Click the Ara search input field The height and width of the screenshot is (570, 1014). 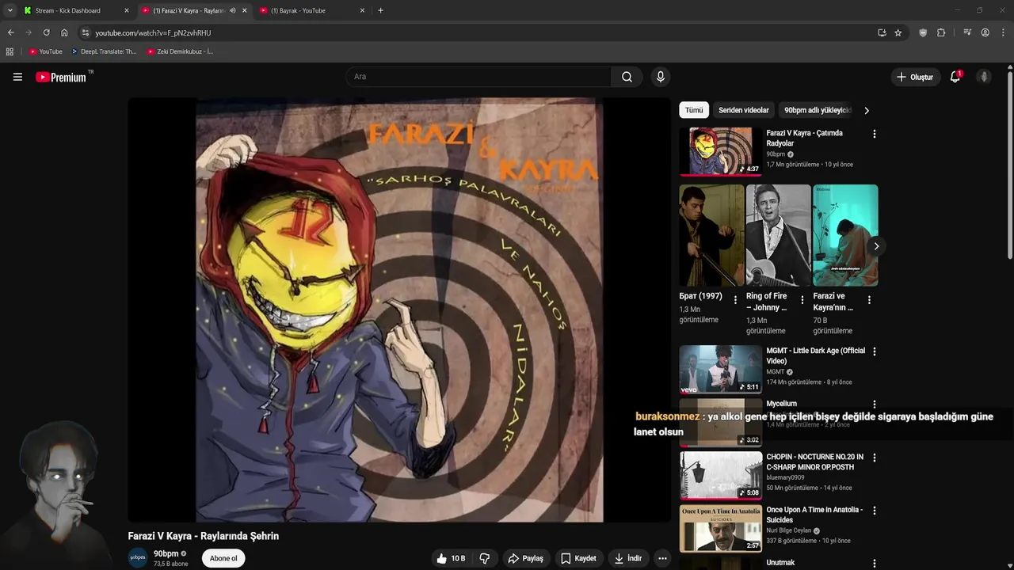478,77
